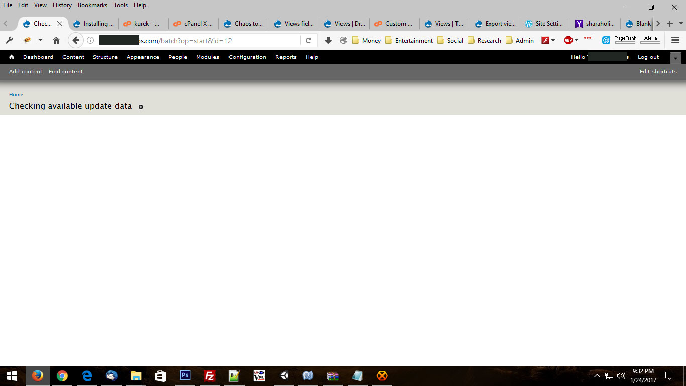Open the Social bookmarks folder
The height and width of the screenshot is (386, 686).
click(450, 40)
